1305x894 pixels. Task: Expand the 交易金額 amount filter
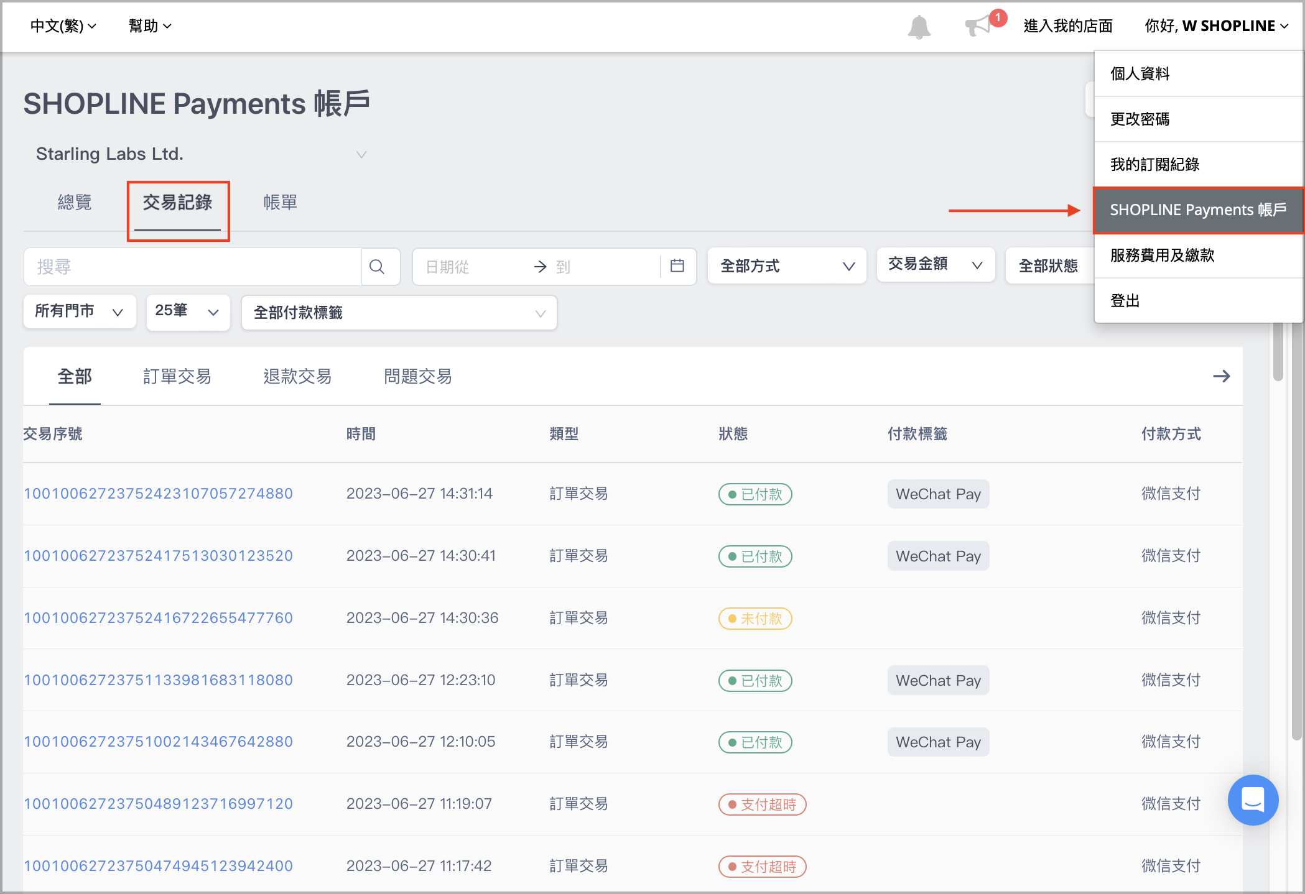tap(935, 264)
